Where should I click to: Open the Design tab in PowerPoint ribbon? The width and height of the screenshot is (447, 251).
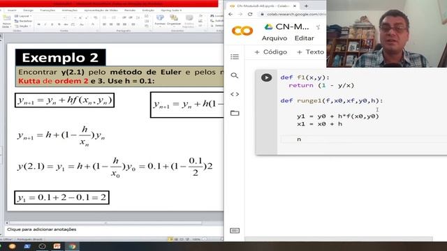click(x=28, y=10)
